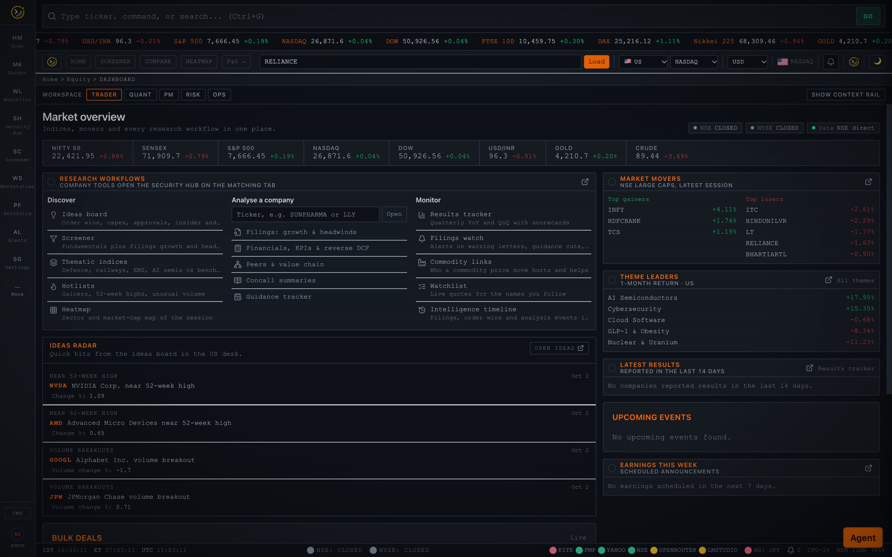Switch to the PM workspace tab

coord(169,95)
